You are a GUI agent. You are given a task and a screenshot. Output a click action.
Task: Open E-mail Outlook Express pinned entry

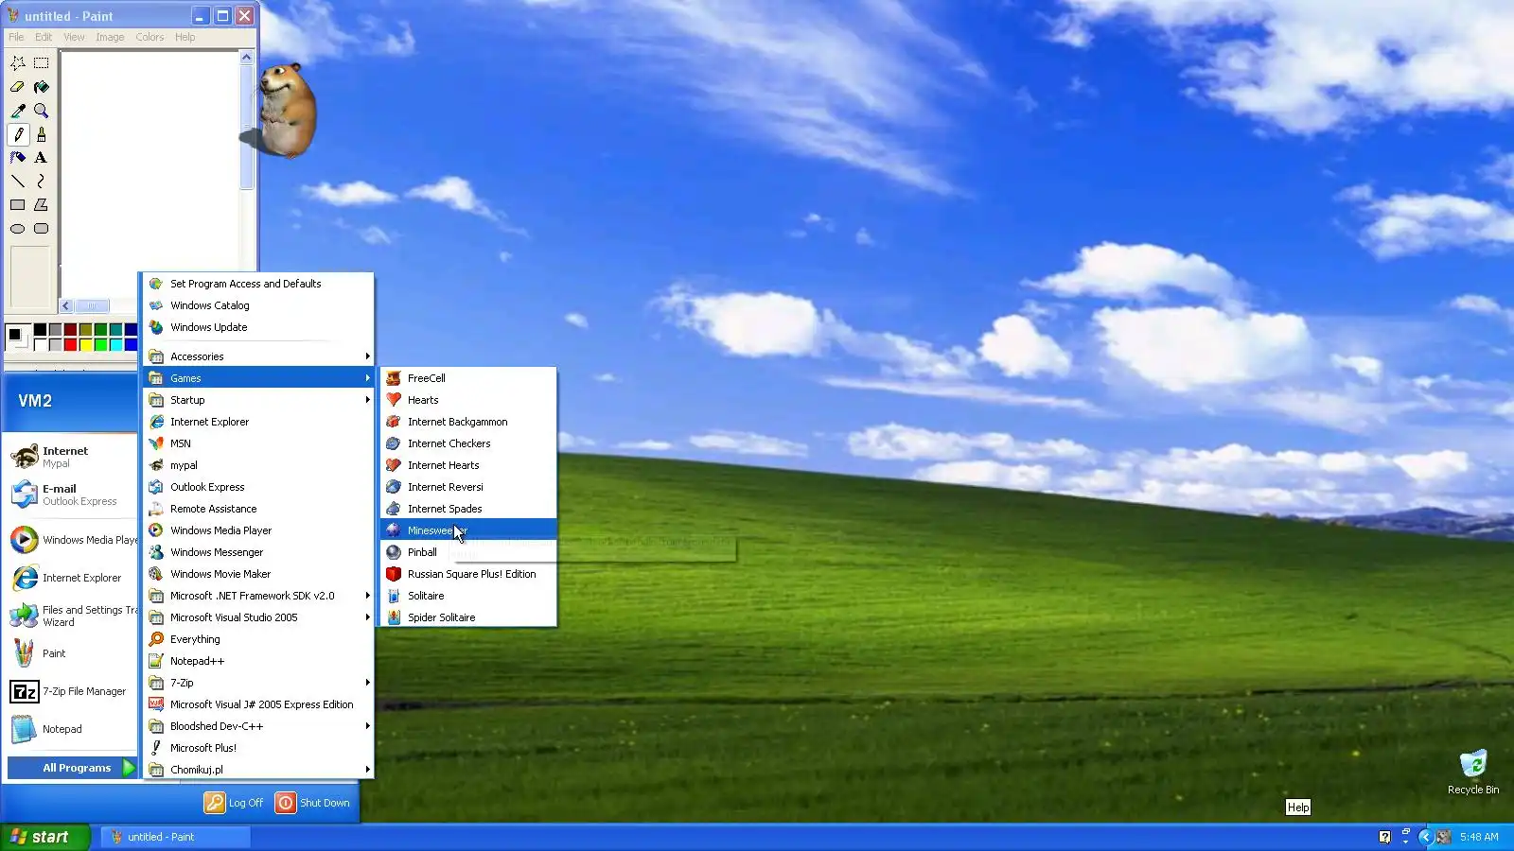(x=72, y=495)
